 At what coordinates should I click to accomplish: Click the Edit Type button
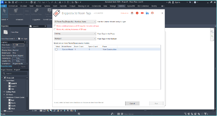click(x=23, y=39)
